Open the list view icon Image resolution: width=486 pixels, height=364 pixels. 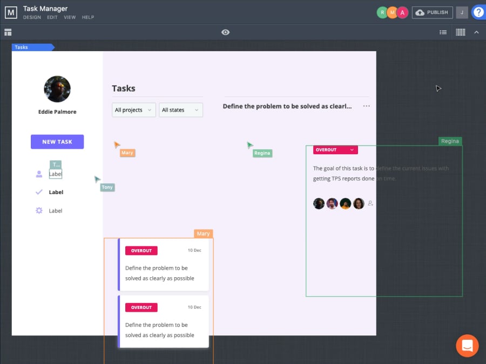(x=443, y=32)
